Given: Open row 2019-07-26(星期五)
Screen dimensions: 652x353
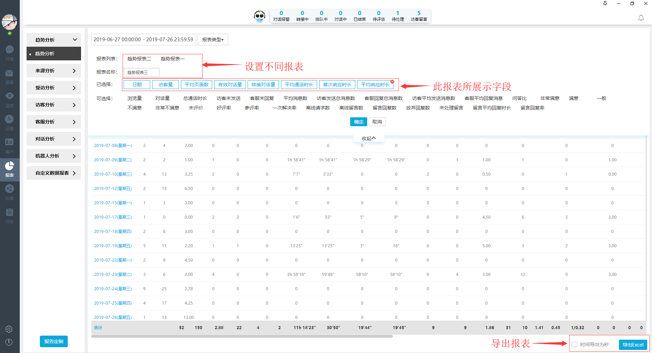Looking at the screenshot, I should tap(113, 317).
